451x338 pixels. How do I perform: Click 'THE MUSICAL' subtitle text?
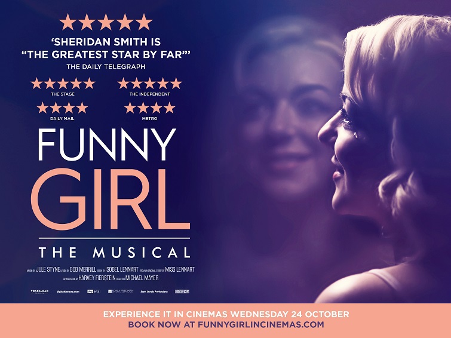(115, 253)
